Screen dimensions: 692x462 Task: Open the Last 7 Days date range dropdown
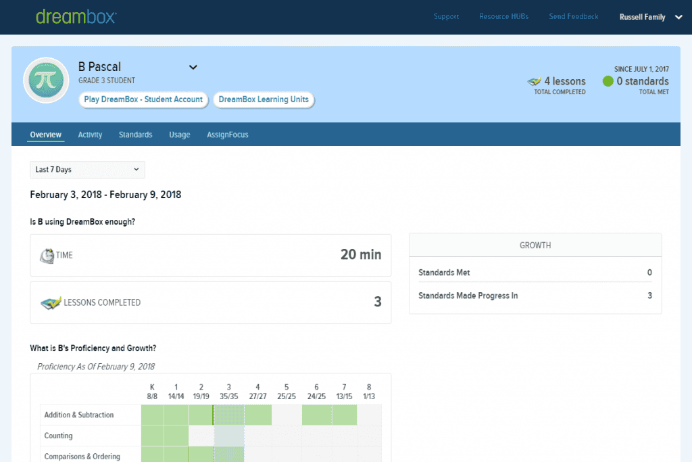87,170
